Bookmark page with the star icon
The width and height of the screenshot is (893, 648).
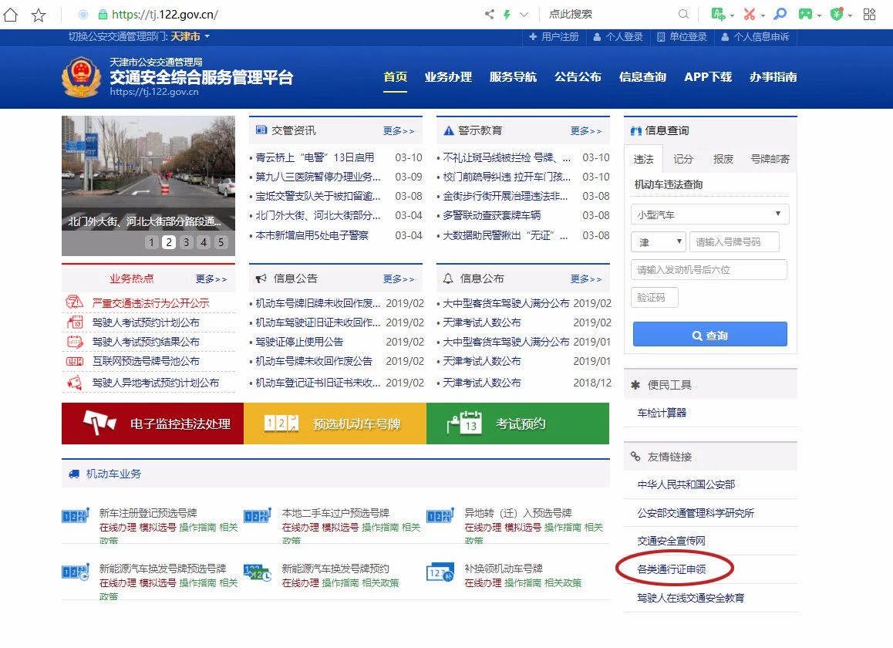click(38, 15)
